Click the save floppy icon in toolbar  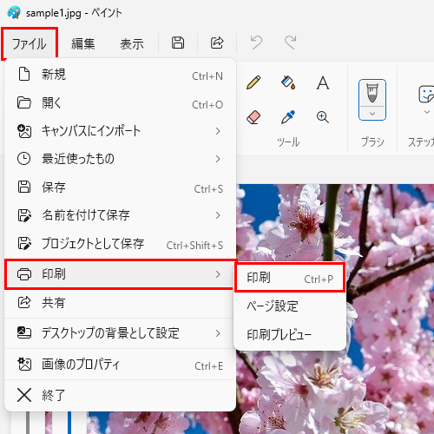pyautogui.click(x=178, y=43)
